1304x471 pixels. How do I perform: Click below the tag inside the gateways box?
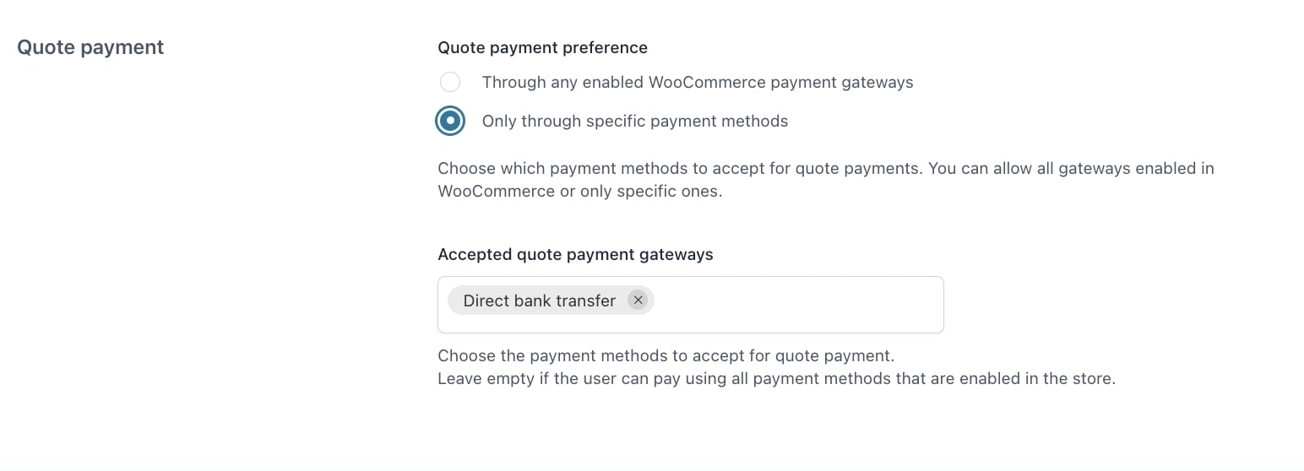point(591,323)
